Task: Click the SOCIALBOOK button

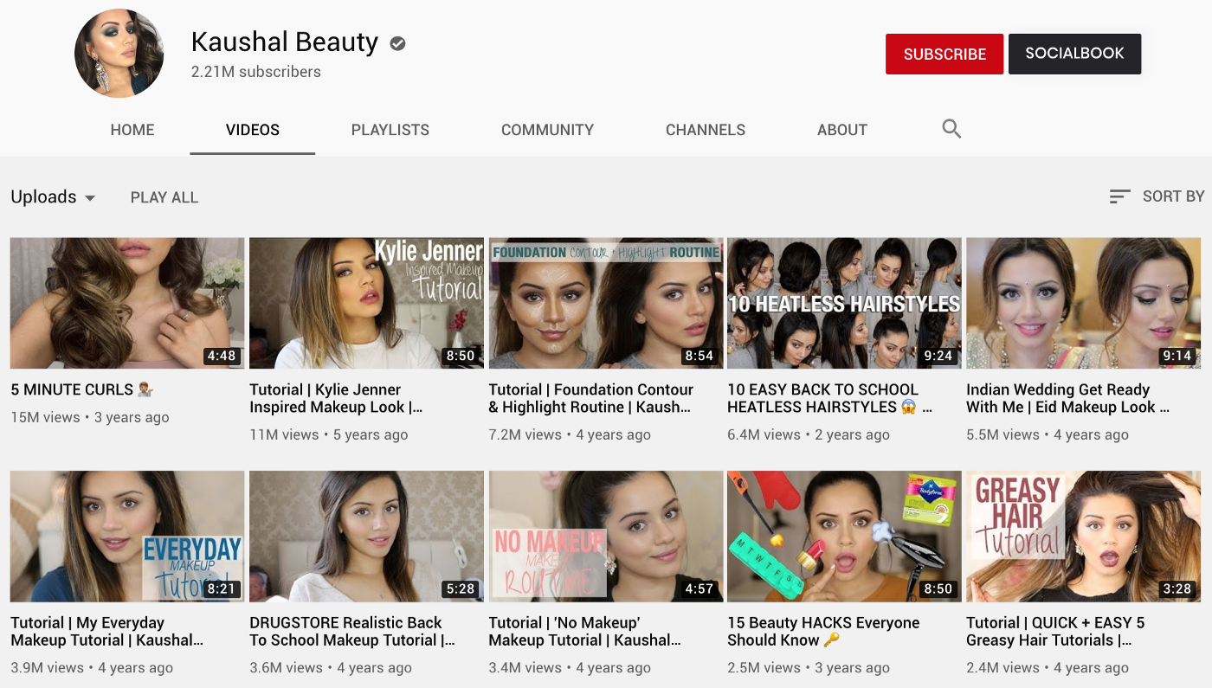Action: point(1074,54)
